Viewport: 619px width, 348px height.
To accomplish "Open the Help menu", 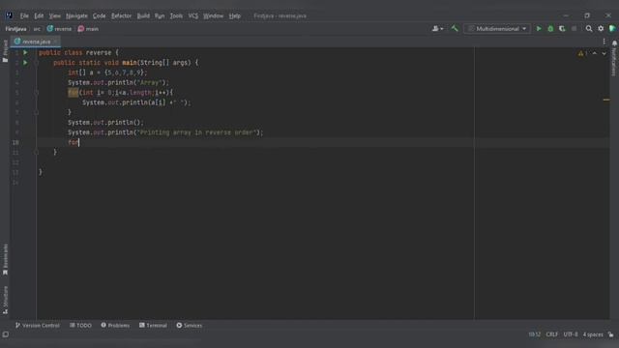I will (x=234, y=15).
